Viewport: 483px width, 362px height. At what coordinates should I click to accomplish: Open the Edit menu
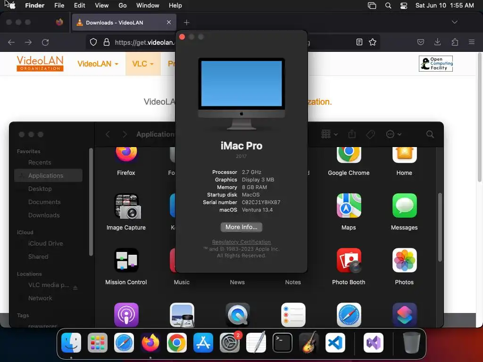[x=79, y=6]
